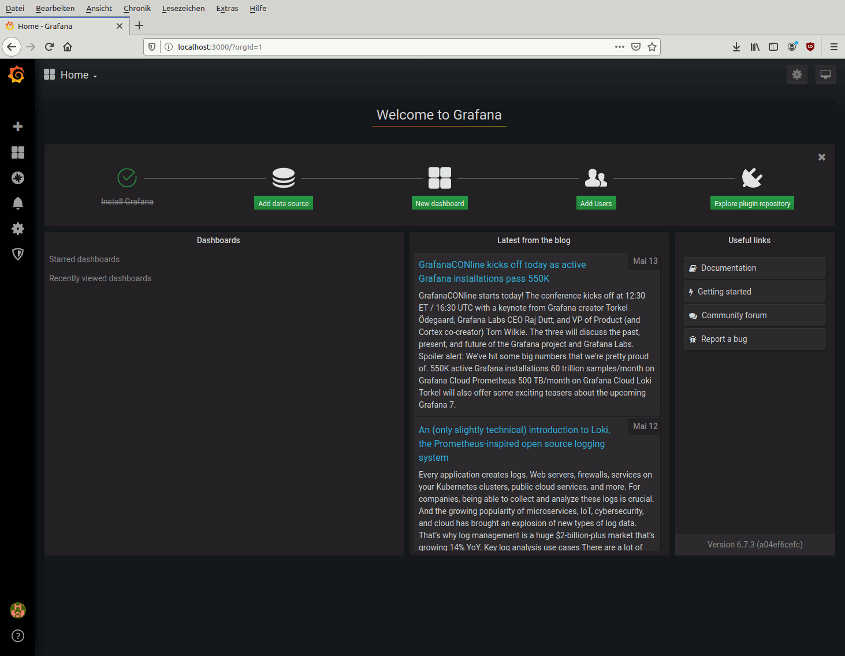Image resolution: width=845 pixels, height=656 pixels.
Task: Click the Grafana logo in sidebar
Action: point(17,74)
